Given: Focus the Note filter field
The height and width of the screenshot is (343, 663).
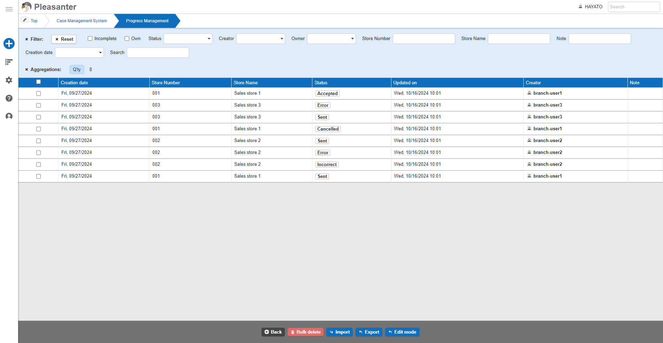Looking at the screenshot, I should (x=600, y=39).
